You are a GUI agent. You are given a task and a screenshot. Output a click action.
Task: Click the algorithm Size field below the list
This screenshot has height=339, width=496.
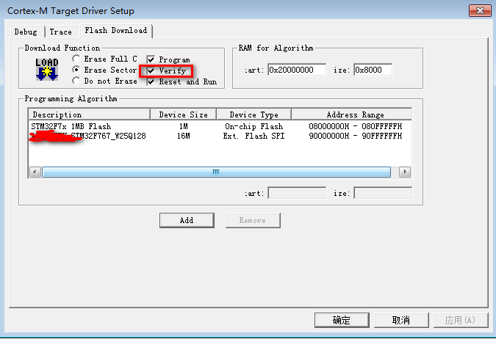(x=383, y=193)
